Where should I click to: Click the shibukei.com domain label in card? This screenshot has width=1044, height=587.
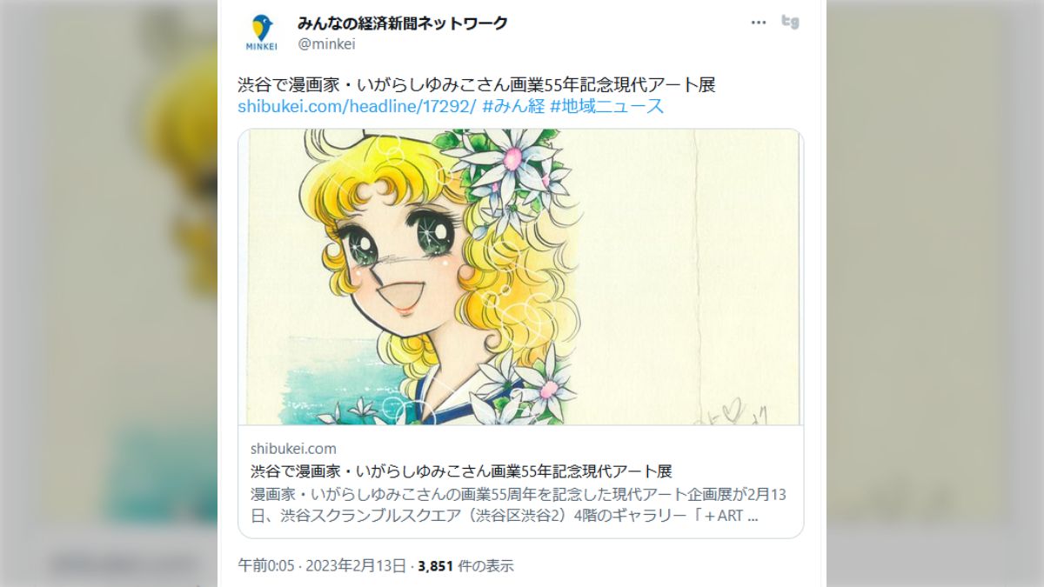click(293, 449)
